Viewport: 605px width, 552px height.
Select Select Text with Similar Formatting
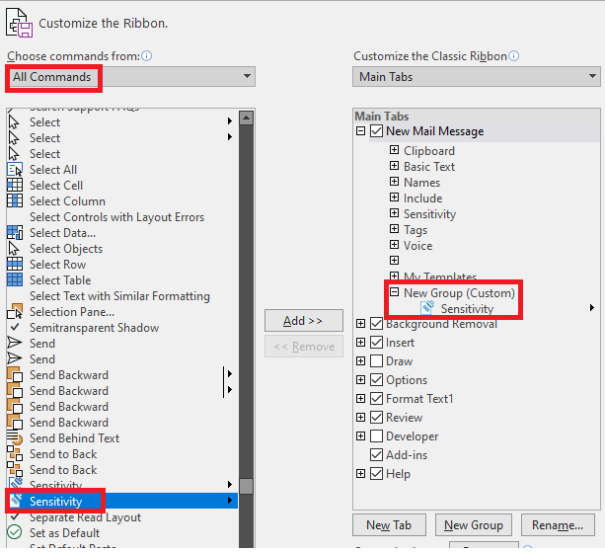[x=122, y=296]
